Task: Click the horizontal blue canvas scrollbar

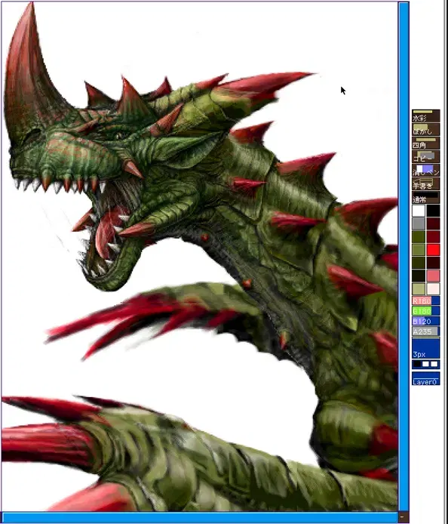Action: coord(200,518)
